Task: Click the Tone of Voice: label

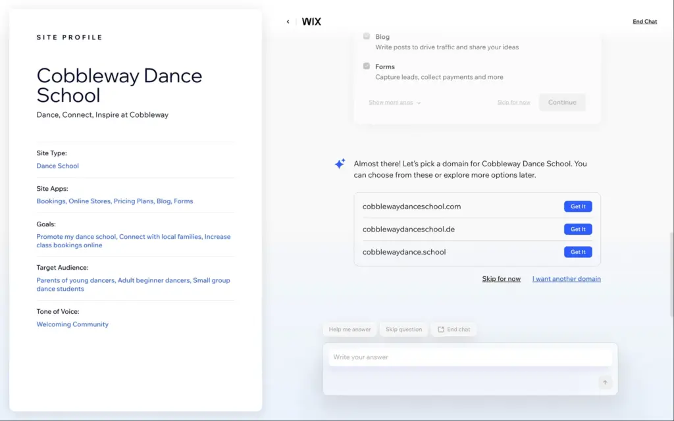Action: point(58,311)
